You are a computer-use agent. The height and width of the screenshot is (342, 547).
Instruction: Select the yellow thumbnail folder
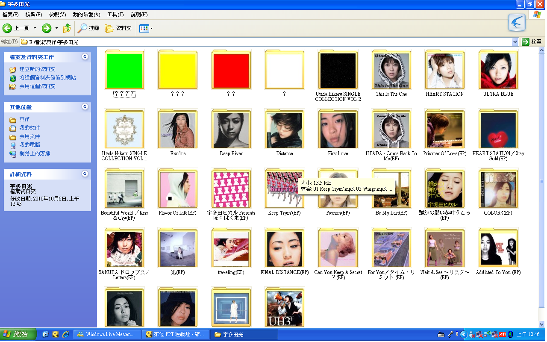[178, 71]
